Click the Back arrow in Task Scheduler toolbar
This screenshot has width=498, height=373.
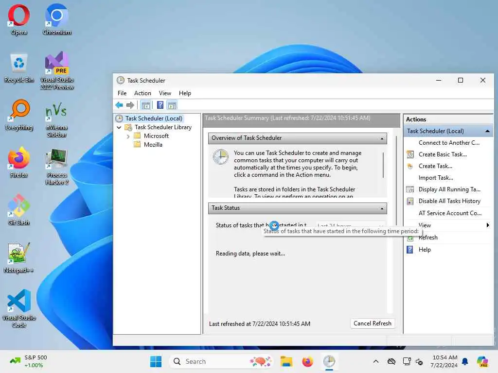click(120, 105)
